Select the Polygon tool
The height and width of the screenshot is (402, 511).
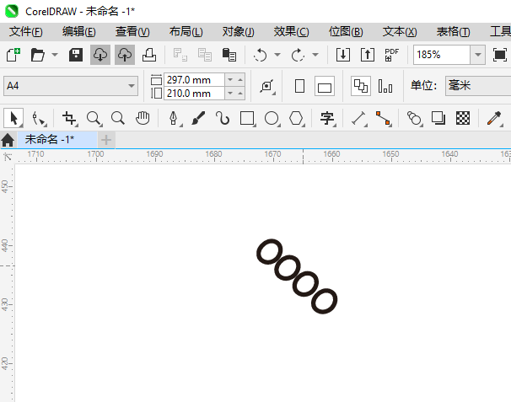tap(297, 118)
